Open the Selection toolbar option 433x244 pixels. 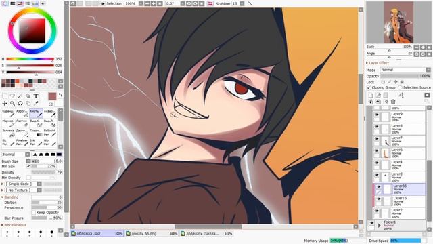coord(111,3)
